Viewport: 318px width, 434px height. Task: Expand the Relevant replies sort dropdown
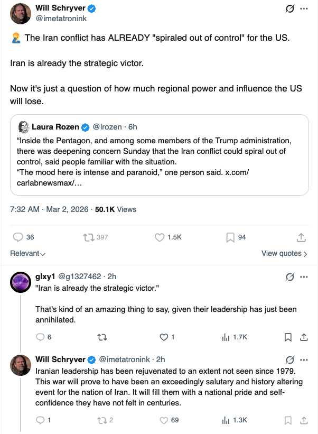tap(27, 253)
